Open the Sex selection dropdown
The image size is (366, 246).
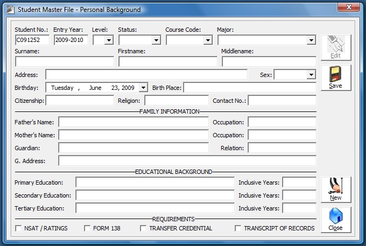pos(311,75)
